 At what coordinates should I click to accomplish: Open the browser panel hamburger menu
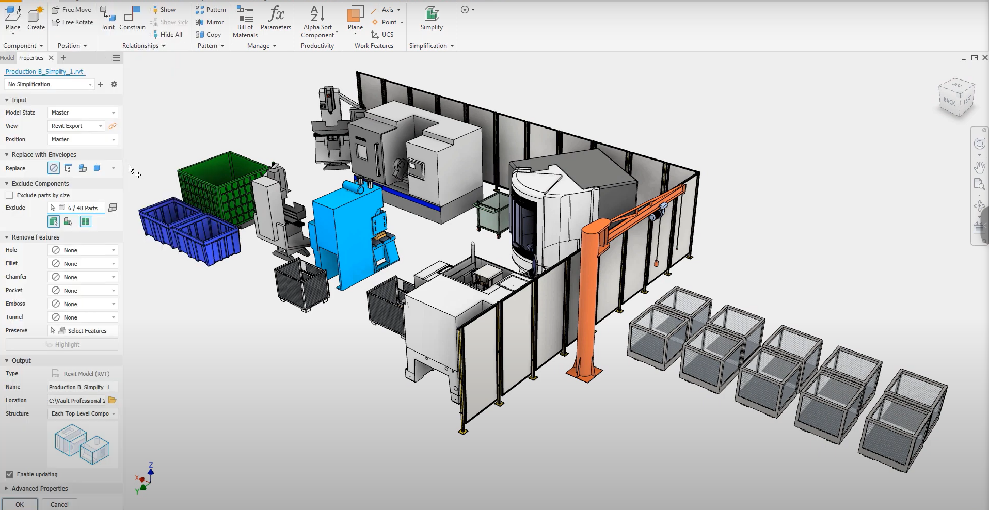[x=116, y=58]
